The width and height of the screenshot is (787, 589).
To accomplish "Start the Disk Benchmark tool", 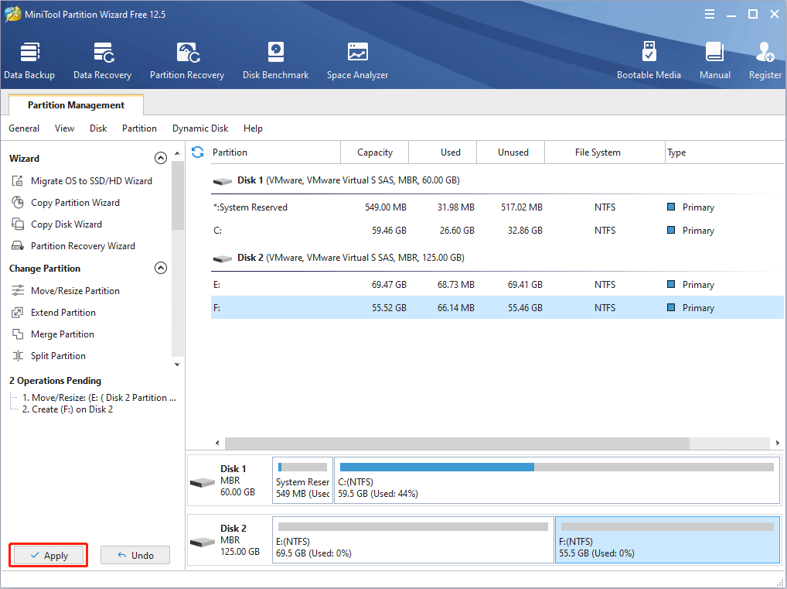I will [x=275, y=61].
